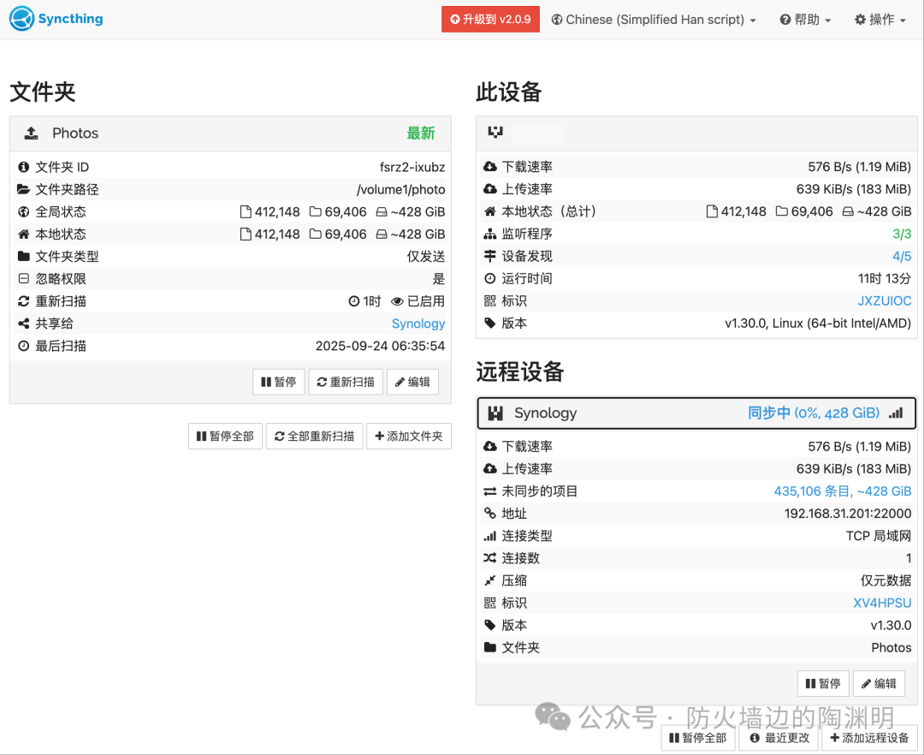
Task: Click 添加远程设备 to add remote device
Action: click(869, 738)
